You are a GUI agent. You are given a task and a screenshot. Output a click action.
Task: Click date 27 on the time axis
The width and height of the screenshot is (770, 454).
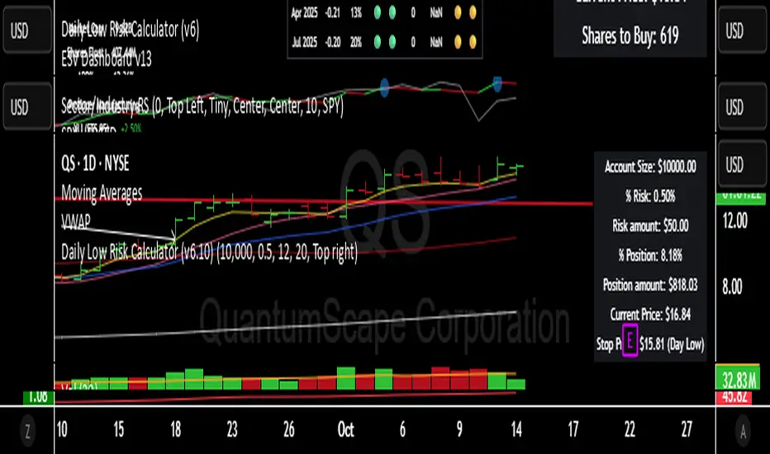point(687,430)
